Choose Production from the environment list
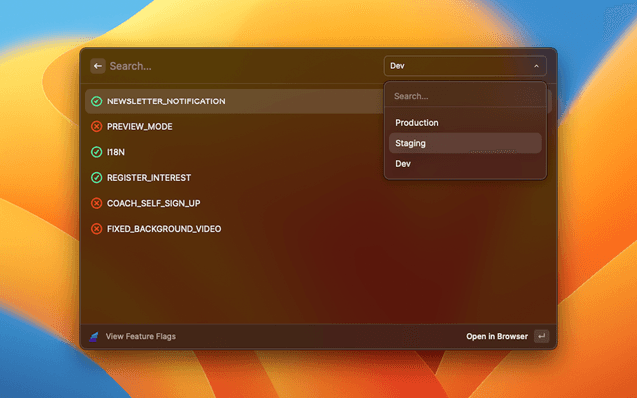 coord(417,123)
